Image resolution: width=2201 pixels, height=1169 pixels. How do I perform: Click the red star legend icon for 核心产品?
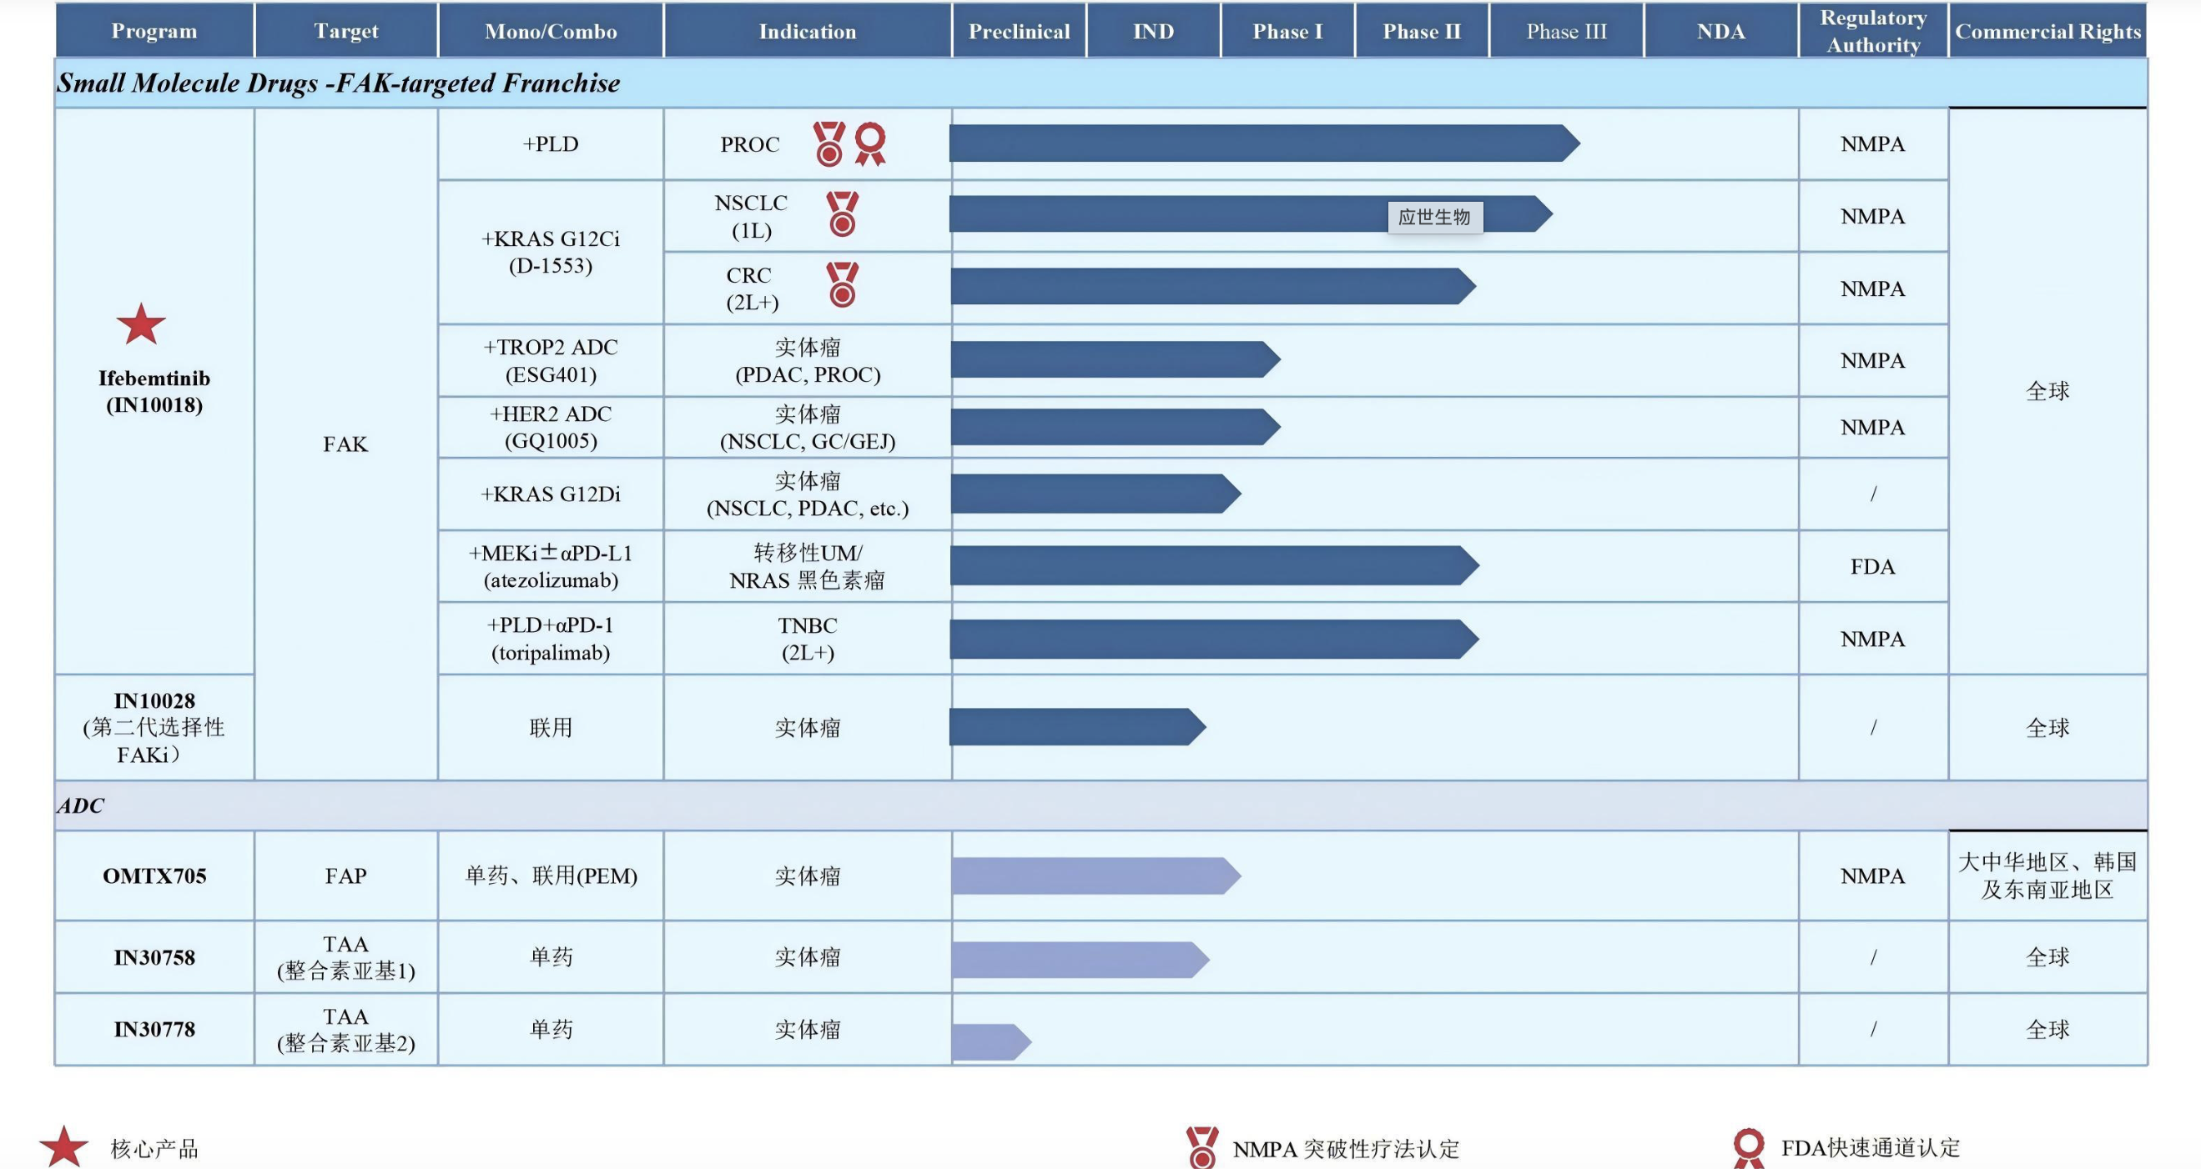tap(64, 1146)
